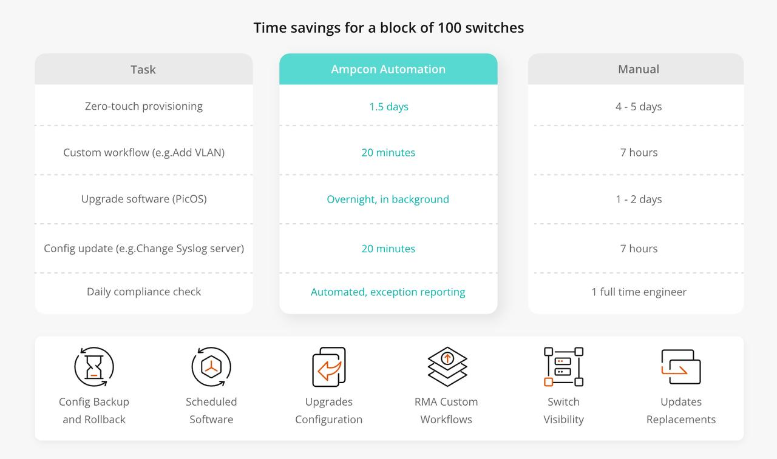Click the Config Backup and Rollback hourglass icon
Viewport: 777px width, 459px height.
pos(94,367)
